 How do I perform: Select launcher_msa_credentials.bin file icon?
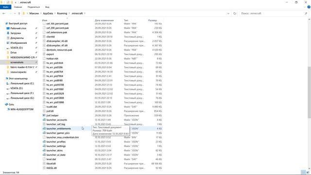pyautogui.click(x=44, y=137)
